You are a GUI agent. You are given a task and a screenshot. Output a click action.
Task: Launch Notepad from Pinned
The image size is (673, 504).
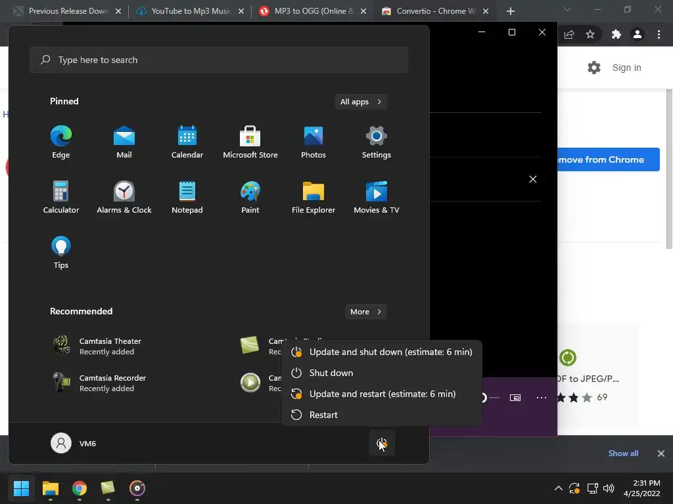187,197
